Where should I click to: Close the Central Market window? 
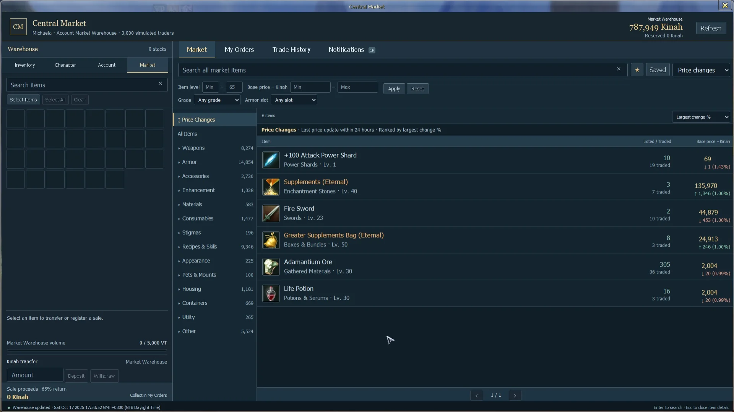(x=725, y=5)
